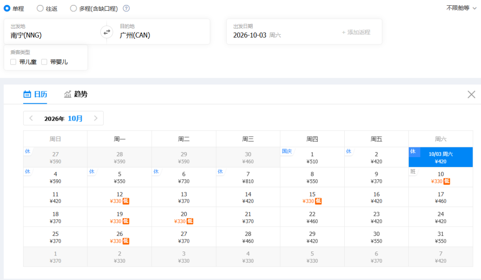481x280 pixels.
Task: Open the 2026年 10月 month selector
Action: tap(63, 118)
